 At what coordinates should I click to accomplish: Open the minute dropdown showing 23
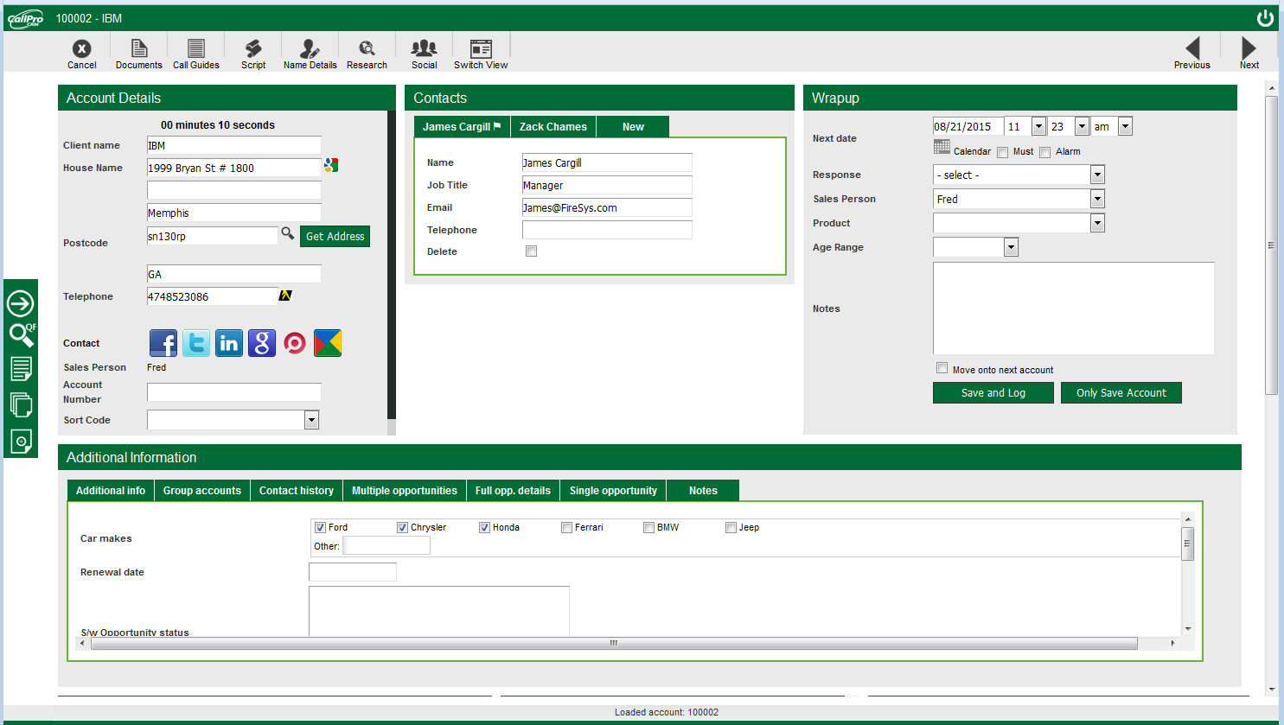coord(1069,126)
